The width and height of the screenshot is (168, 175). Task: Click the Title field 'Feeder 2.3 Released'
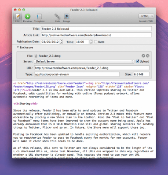coord(96,29)
